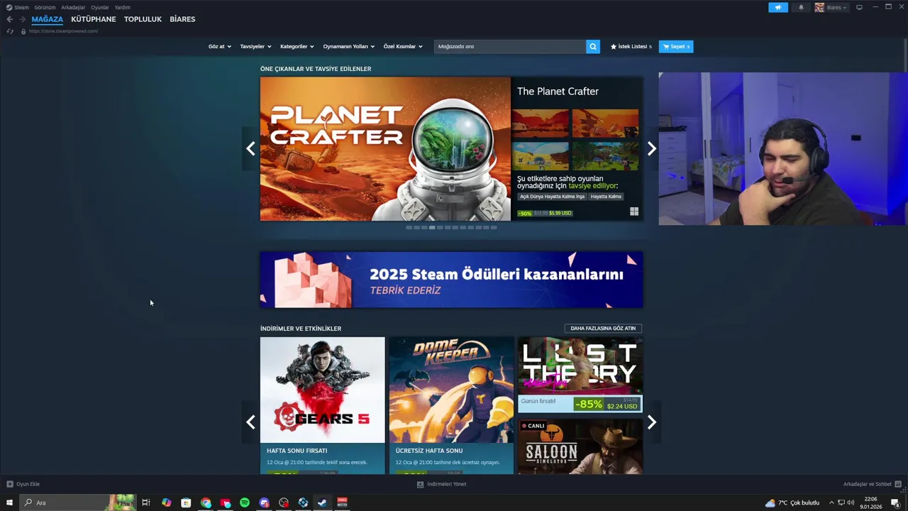908x511 pixels.
Task: Open Oynamanın Yolları dropdown
Action: click(x=349, y=46)
